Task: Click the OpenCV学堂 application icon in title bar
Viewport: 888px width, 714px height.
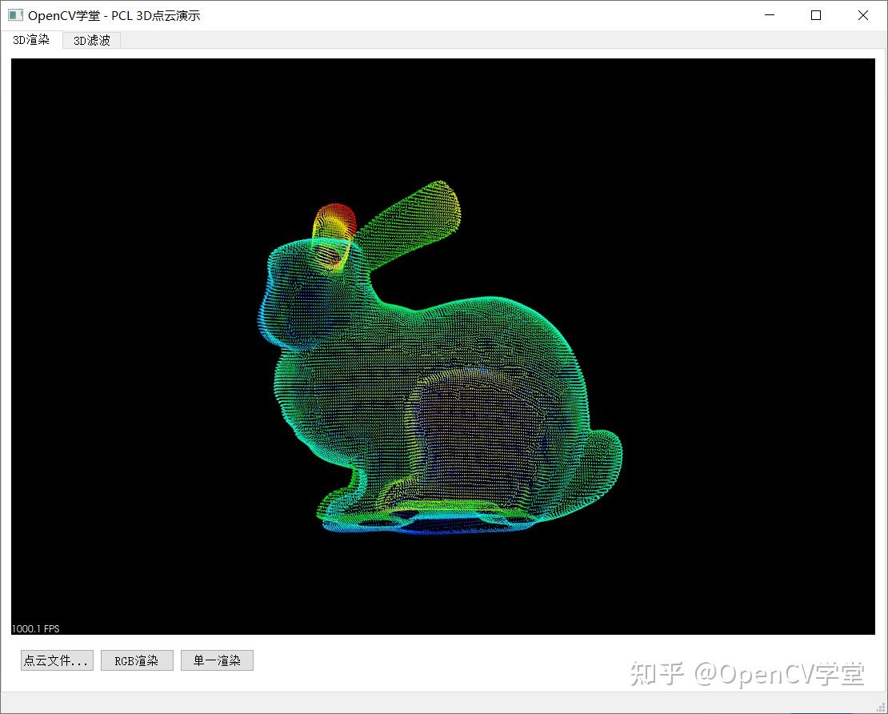Action: [x=15, y=14]
